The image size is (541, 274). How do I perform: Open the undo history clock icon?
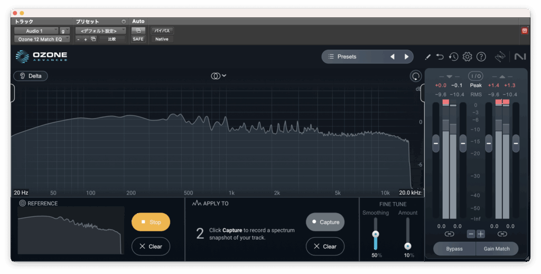(x=454, y=57)
